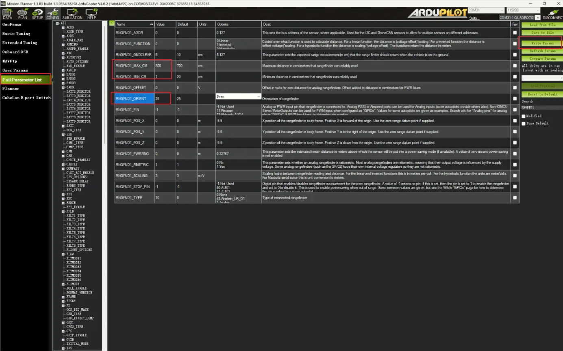Expand the BATT tree node

tap(63, 126)
